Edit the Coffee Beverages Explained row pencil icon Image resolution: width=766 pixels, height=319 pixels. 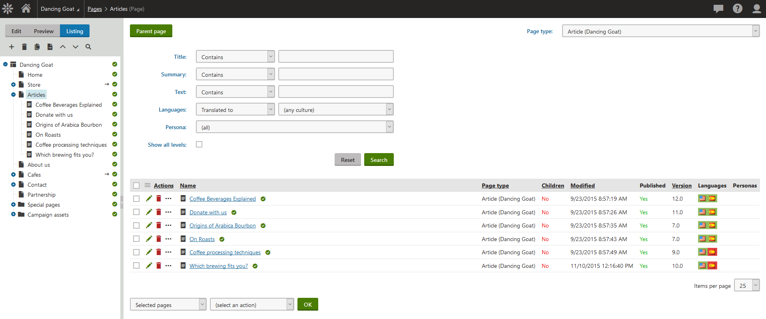coord(149,199)
